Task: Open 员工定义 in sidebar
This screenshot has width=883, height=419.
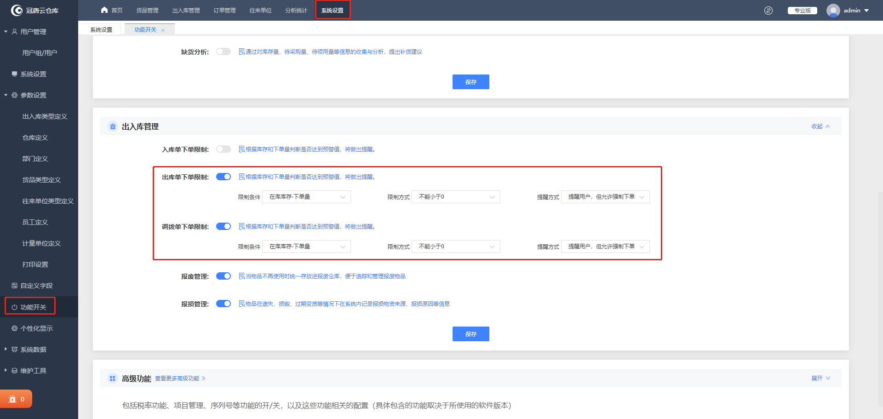Action: coord(35,222)
